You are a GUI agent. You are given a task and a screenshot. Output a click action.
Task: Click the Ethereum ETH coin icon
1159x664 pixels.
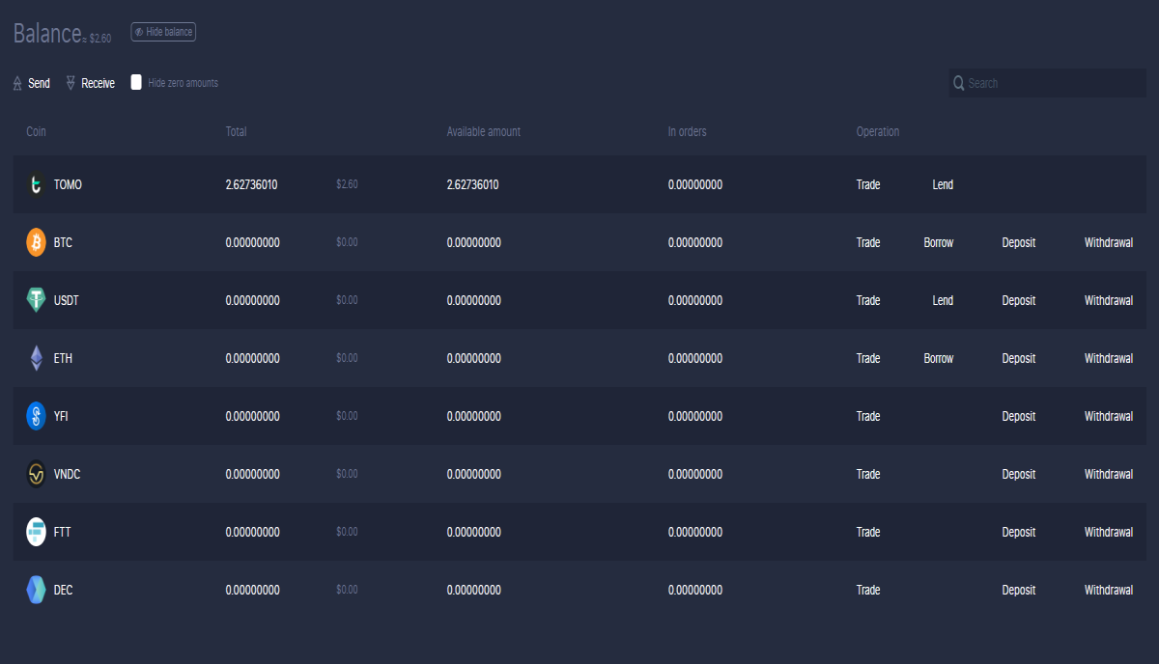click(x=36, y=358)
